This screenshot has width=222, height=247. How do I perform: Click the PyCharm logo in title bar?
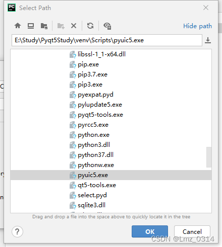pos(12,8)
